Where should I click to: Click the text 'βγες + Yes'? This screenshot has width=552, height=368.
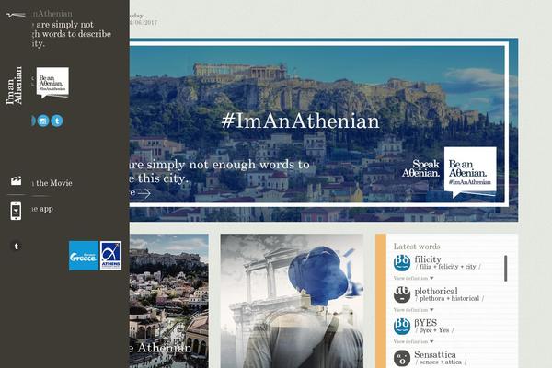coord(434,330)
